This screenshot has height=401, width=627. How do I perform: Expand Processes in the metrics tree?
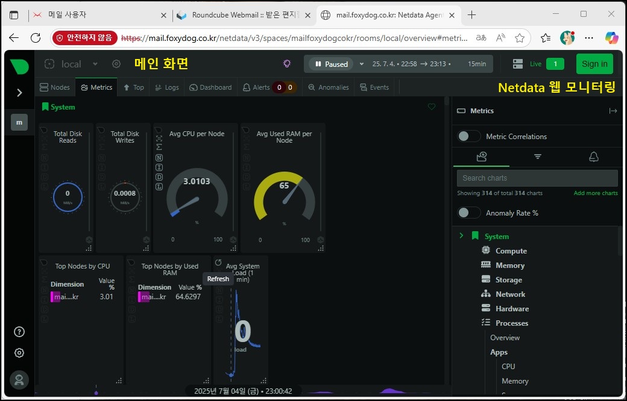[512, 323]
